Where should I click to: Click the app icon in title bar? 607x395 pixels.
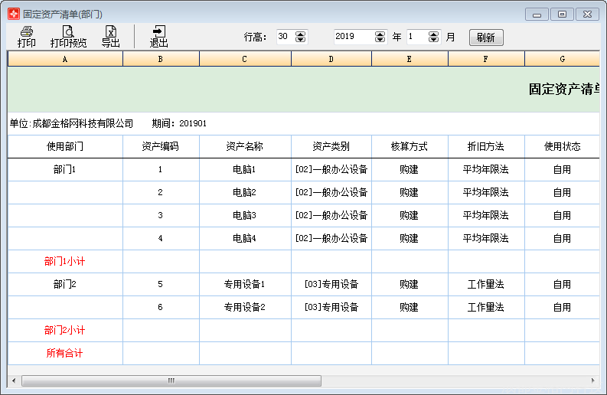tap(13, 14)
